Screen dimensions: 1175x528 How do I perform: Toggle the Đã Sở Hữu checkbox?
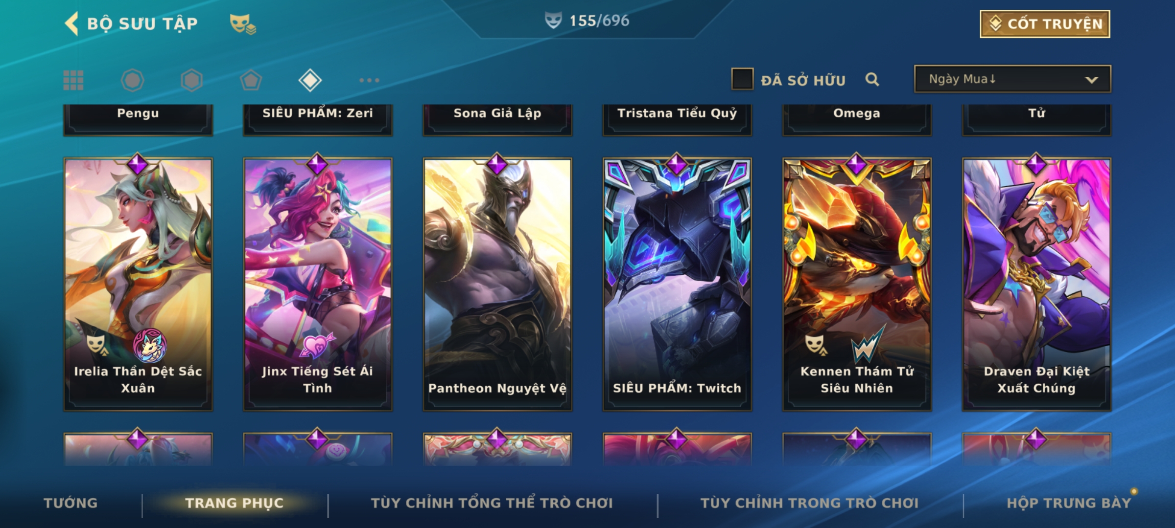742,79
